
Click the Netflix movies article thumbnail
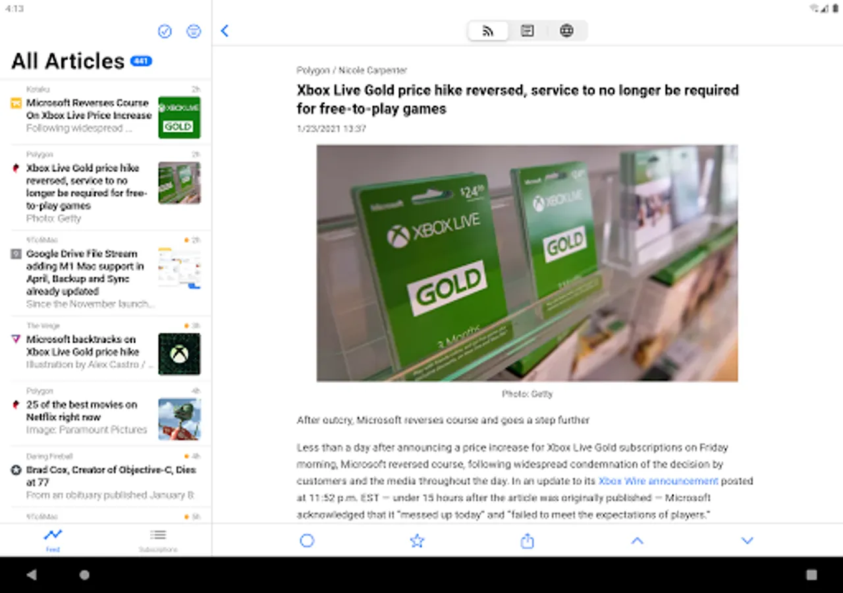pos(179,419)
